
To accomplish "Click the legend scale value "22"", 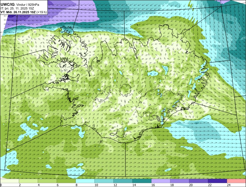I will [x=210, y=185].
